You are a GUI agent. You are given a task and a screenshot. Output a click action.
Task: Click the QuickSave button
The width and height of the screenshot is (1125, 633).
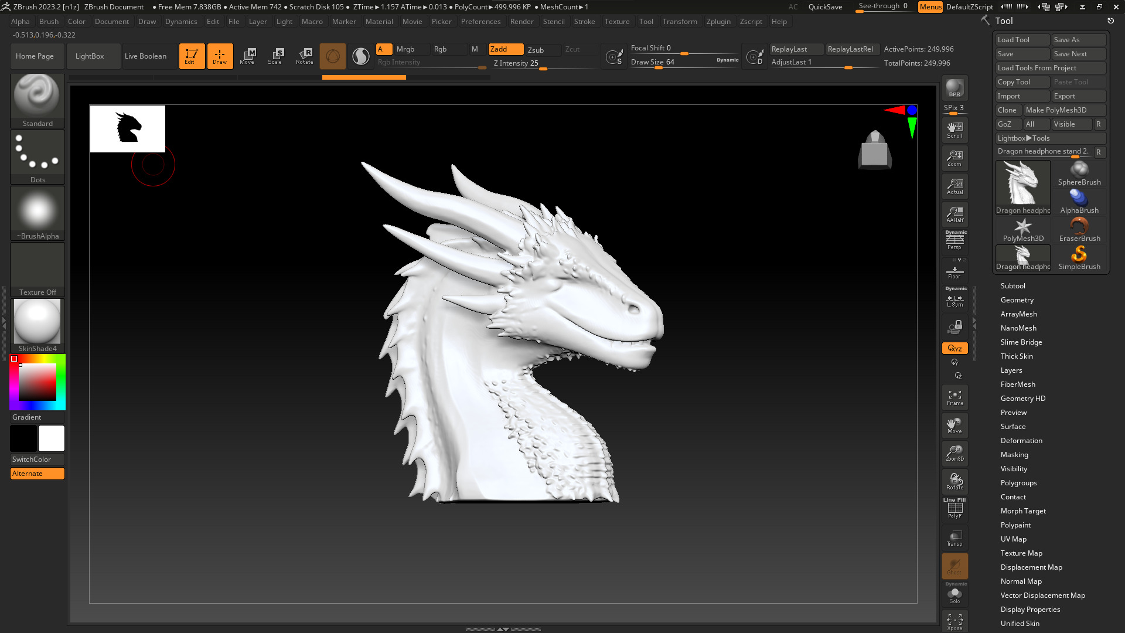(x=825, y=7)
